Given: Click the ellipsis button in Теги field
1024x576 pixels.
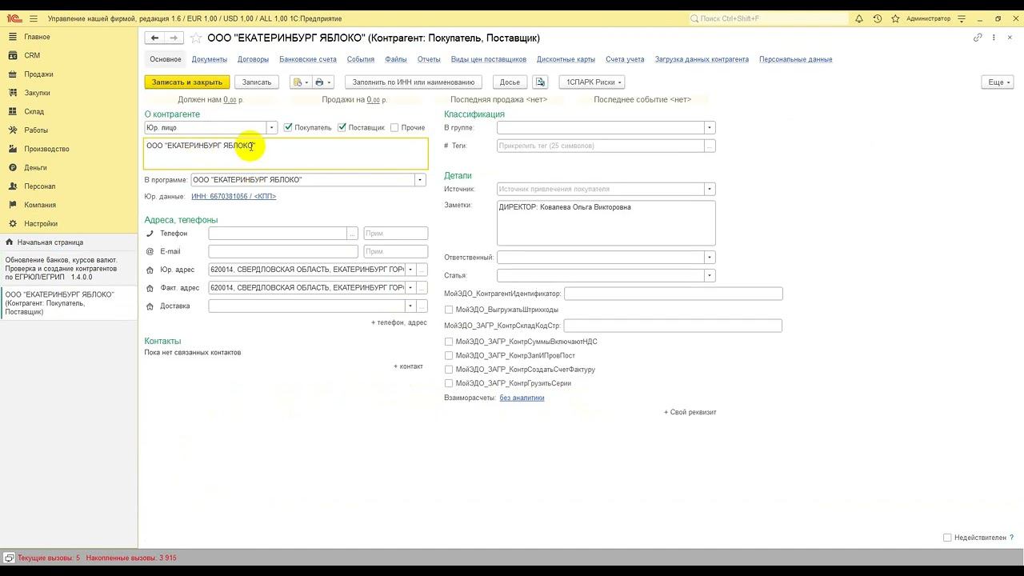Looking at the screenshot, I should 710,146.
